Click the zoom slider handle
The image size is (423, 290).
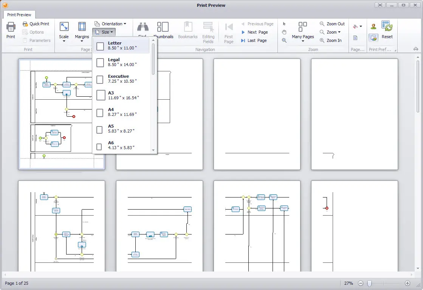370,283
